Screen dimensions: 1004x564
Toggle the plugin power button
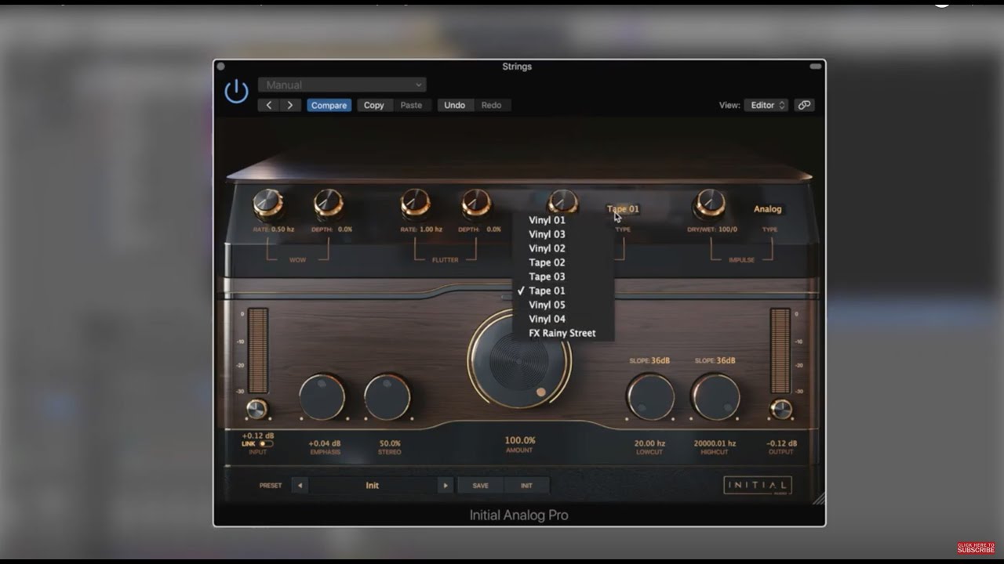tap(236, 92)
